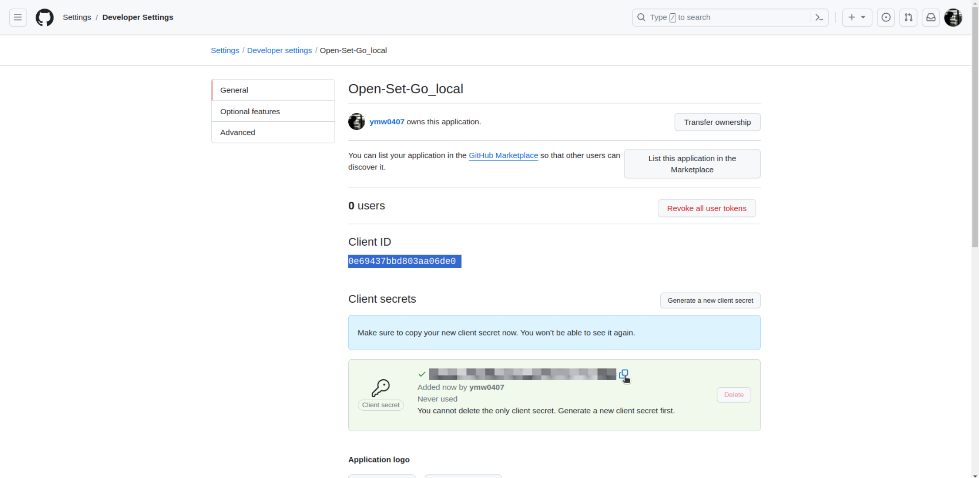Click the GitHub logo icon
The image size is (979, 478).
[x=44, y=17]
